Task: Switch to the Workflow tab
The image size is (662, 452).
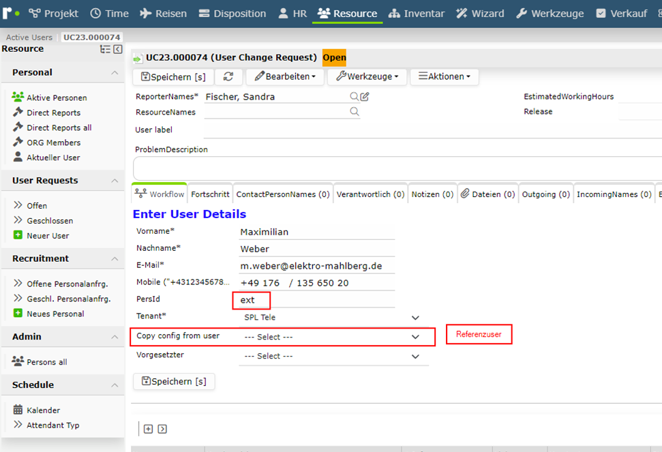Action: (160, 194)
